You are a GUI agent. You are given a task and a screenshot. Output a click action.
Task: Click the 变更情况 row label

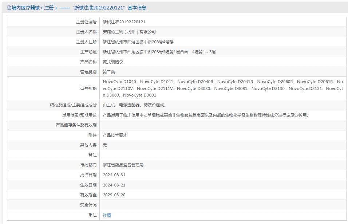point(88,205)
